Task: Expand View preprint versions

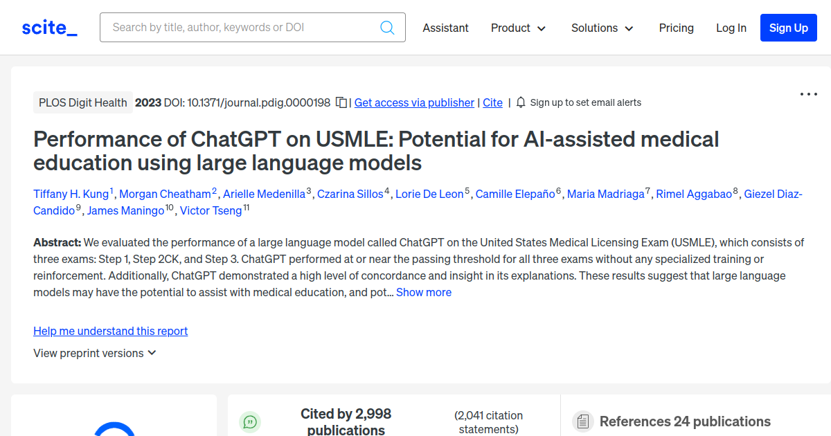Action: click(x=95, y=353)
